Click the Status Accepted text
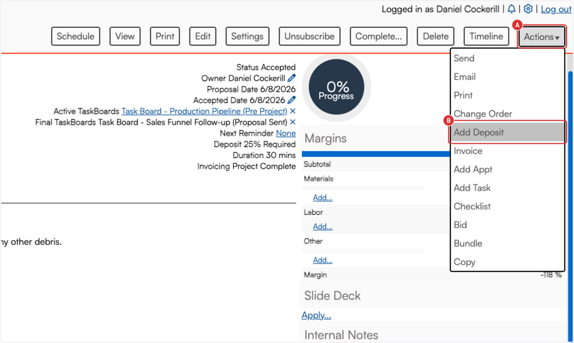Image resolution: width=574 pixels, height=343 pixels. (266, 68)
